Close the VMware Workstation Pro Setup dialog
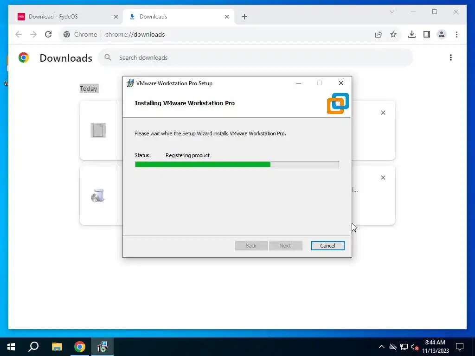 pyautogui.click(x=341, y=83)
